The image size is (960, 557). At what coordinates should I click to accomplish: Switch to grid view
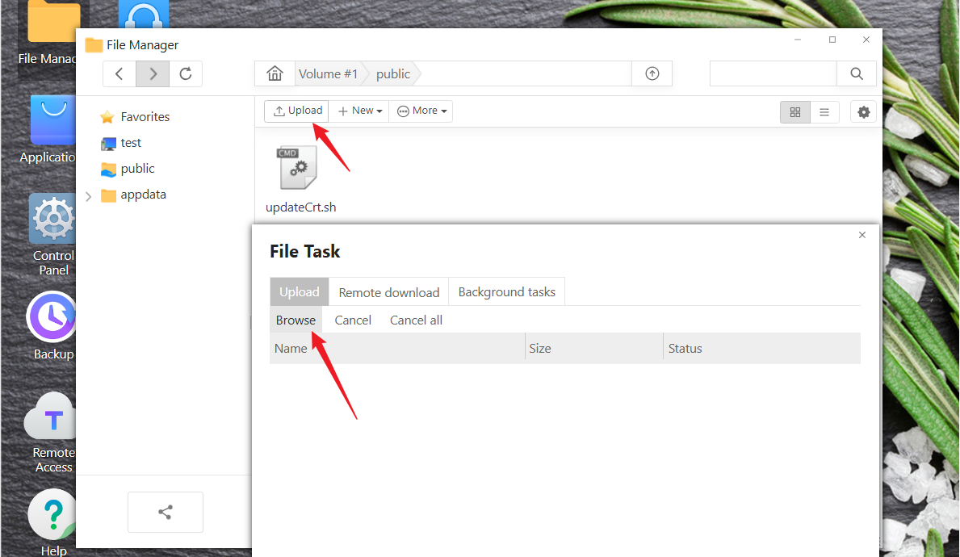point(795,112)
